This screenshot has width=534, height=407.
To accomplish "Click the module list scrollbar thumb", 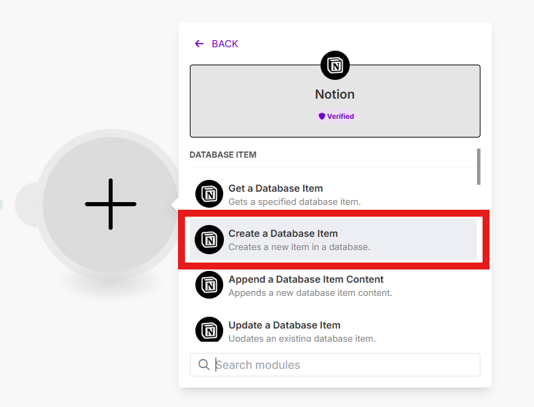I will click(x=478, y=167).
